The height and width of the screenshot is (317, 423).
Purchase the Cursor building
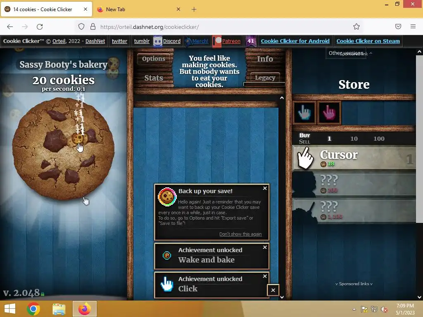coord(354,158)
